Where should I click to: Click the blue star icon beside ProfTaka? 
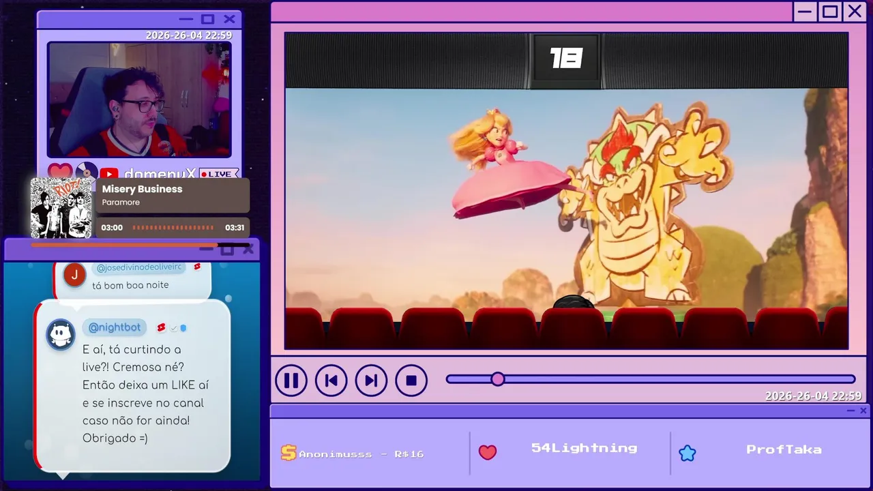click(687, 453)
